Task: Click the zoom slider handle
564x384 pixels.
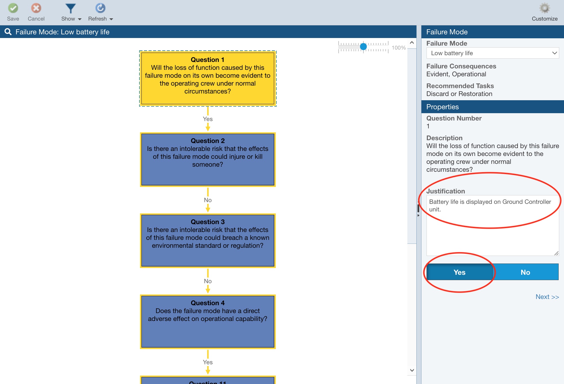Action: pos(363,46)
